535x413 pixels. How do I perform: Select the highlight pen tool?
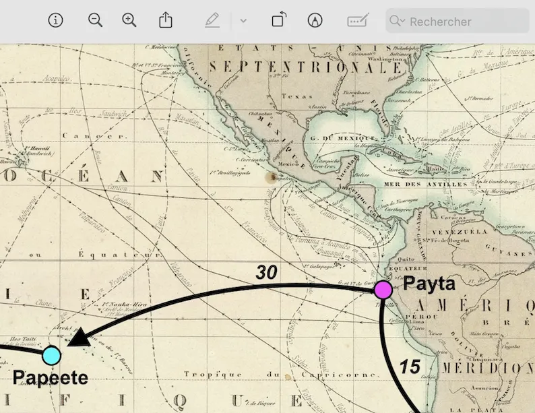[x=212, y=20]
